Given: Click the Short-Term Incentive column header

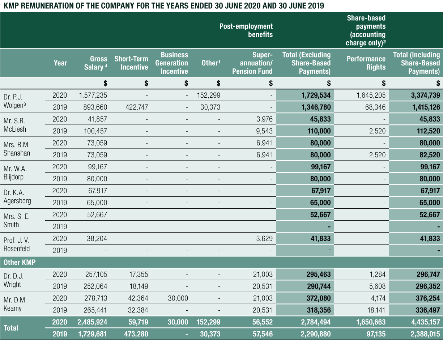Looking at the screenshot, I should tap(131, 63).
